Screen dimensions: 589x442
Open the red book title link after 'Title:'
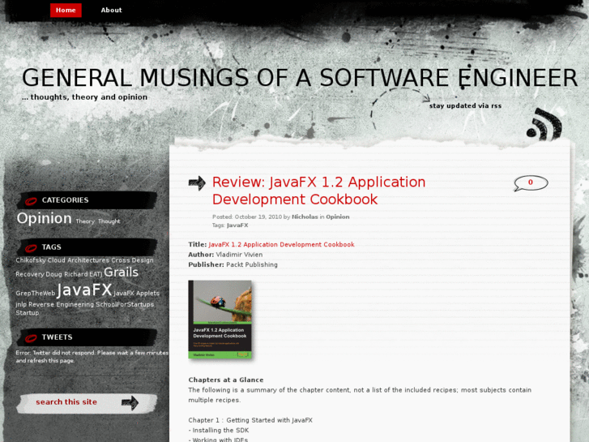pos(281,244)
